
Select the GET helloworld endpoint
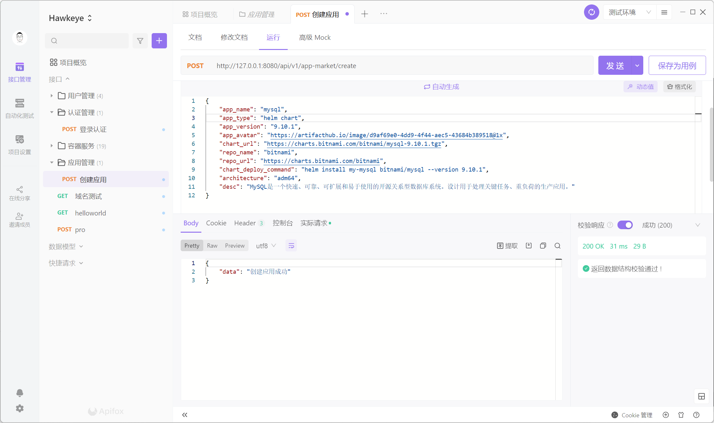click(x=106, y=213)
